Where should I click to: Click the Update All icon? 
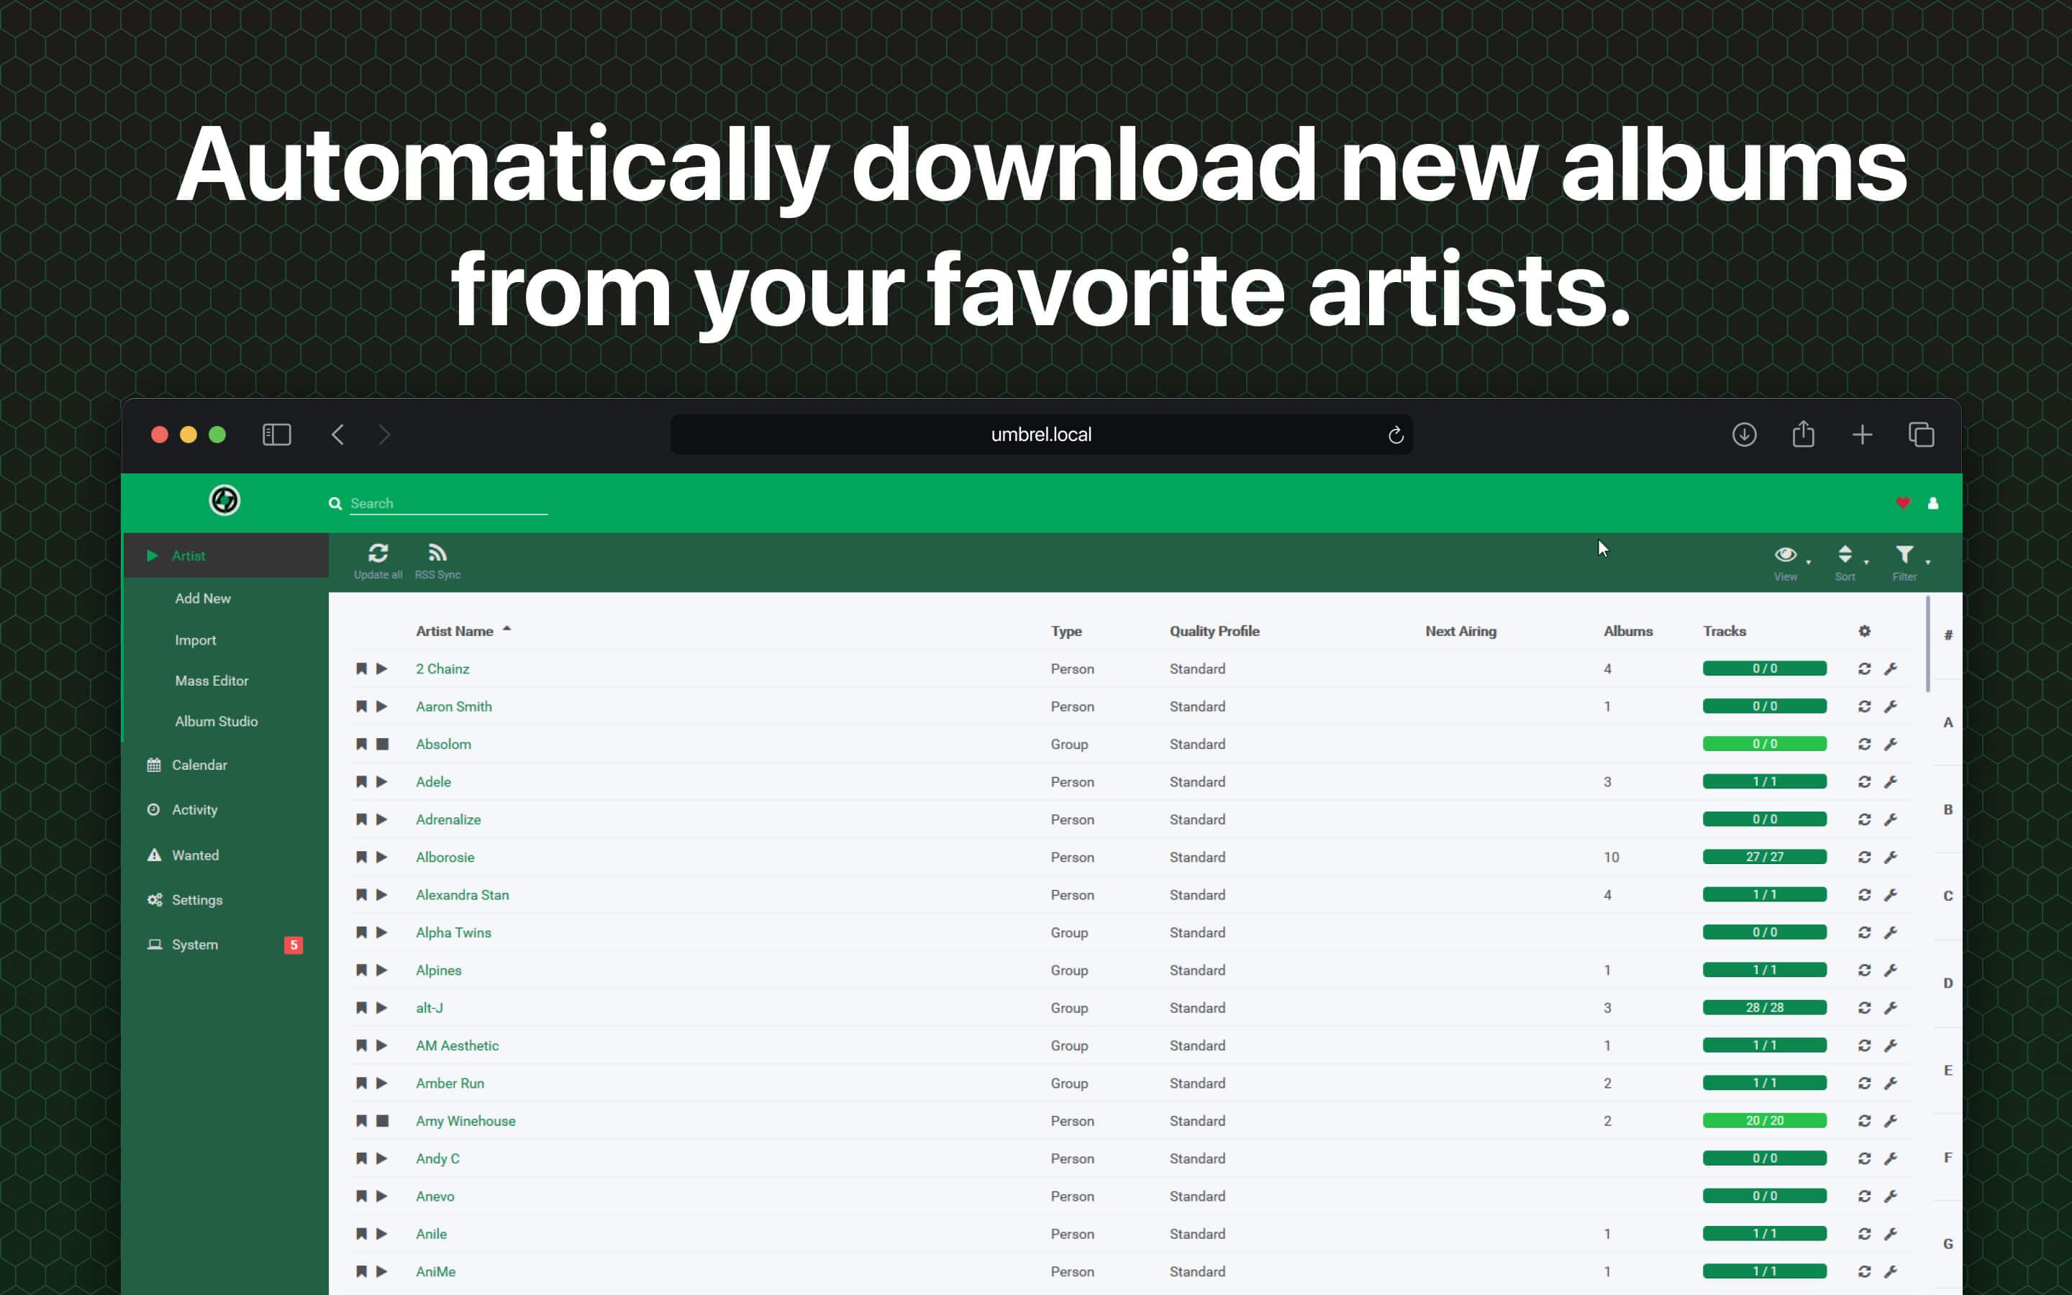coord(378,553)
